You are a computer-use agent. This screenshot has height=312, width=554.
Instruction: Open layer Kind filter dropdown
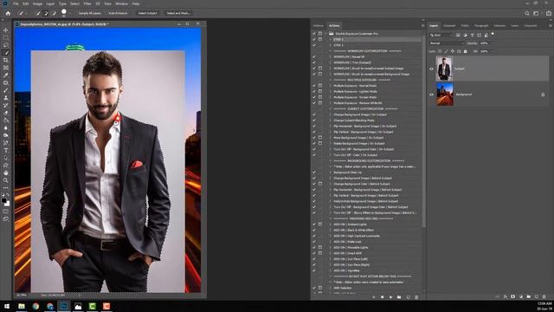tap(441, 35)
